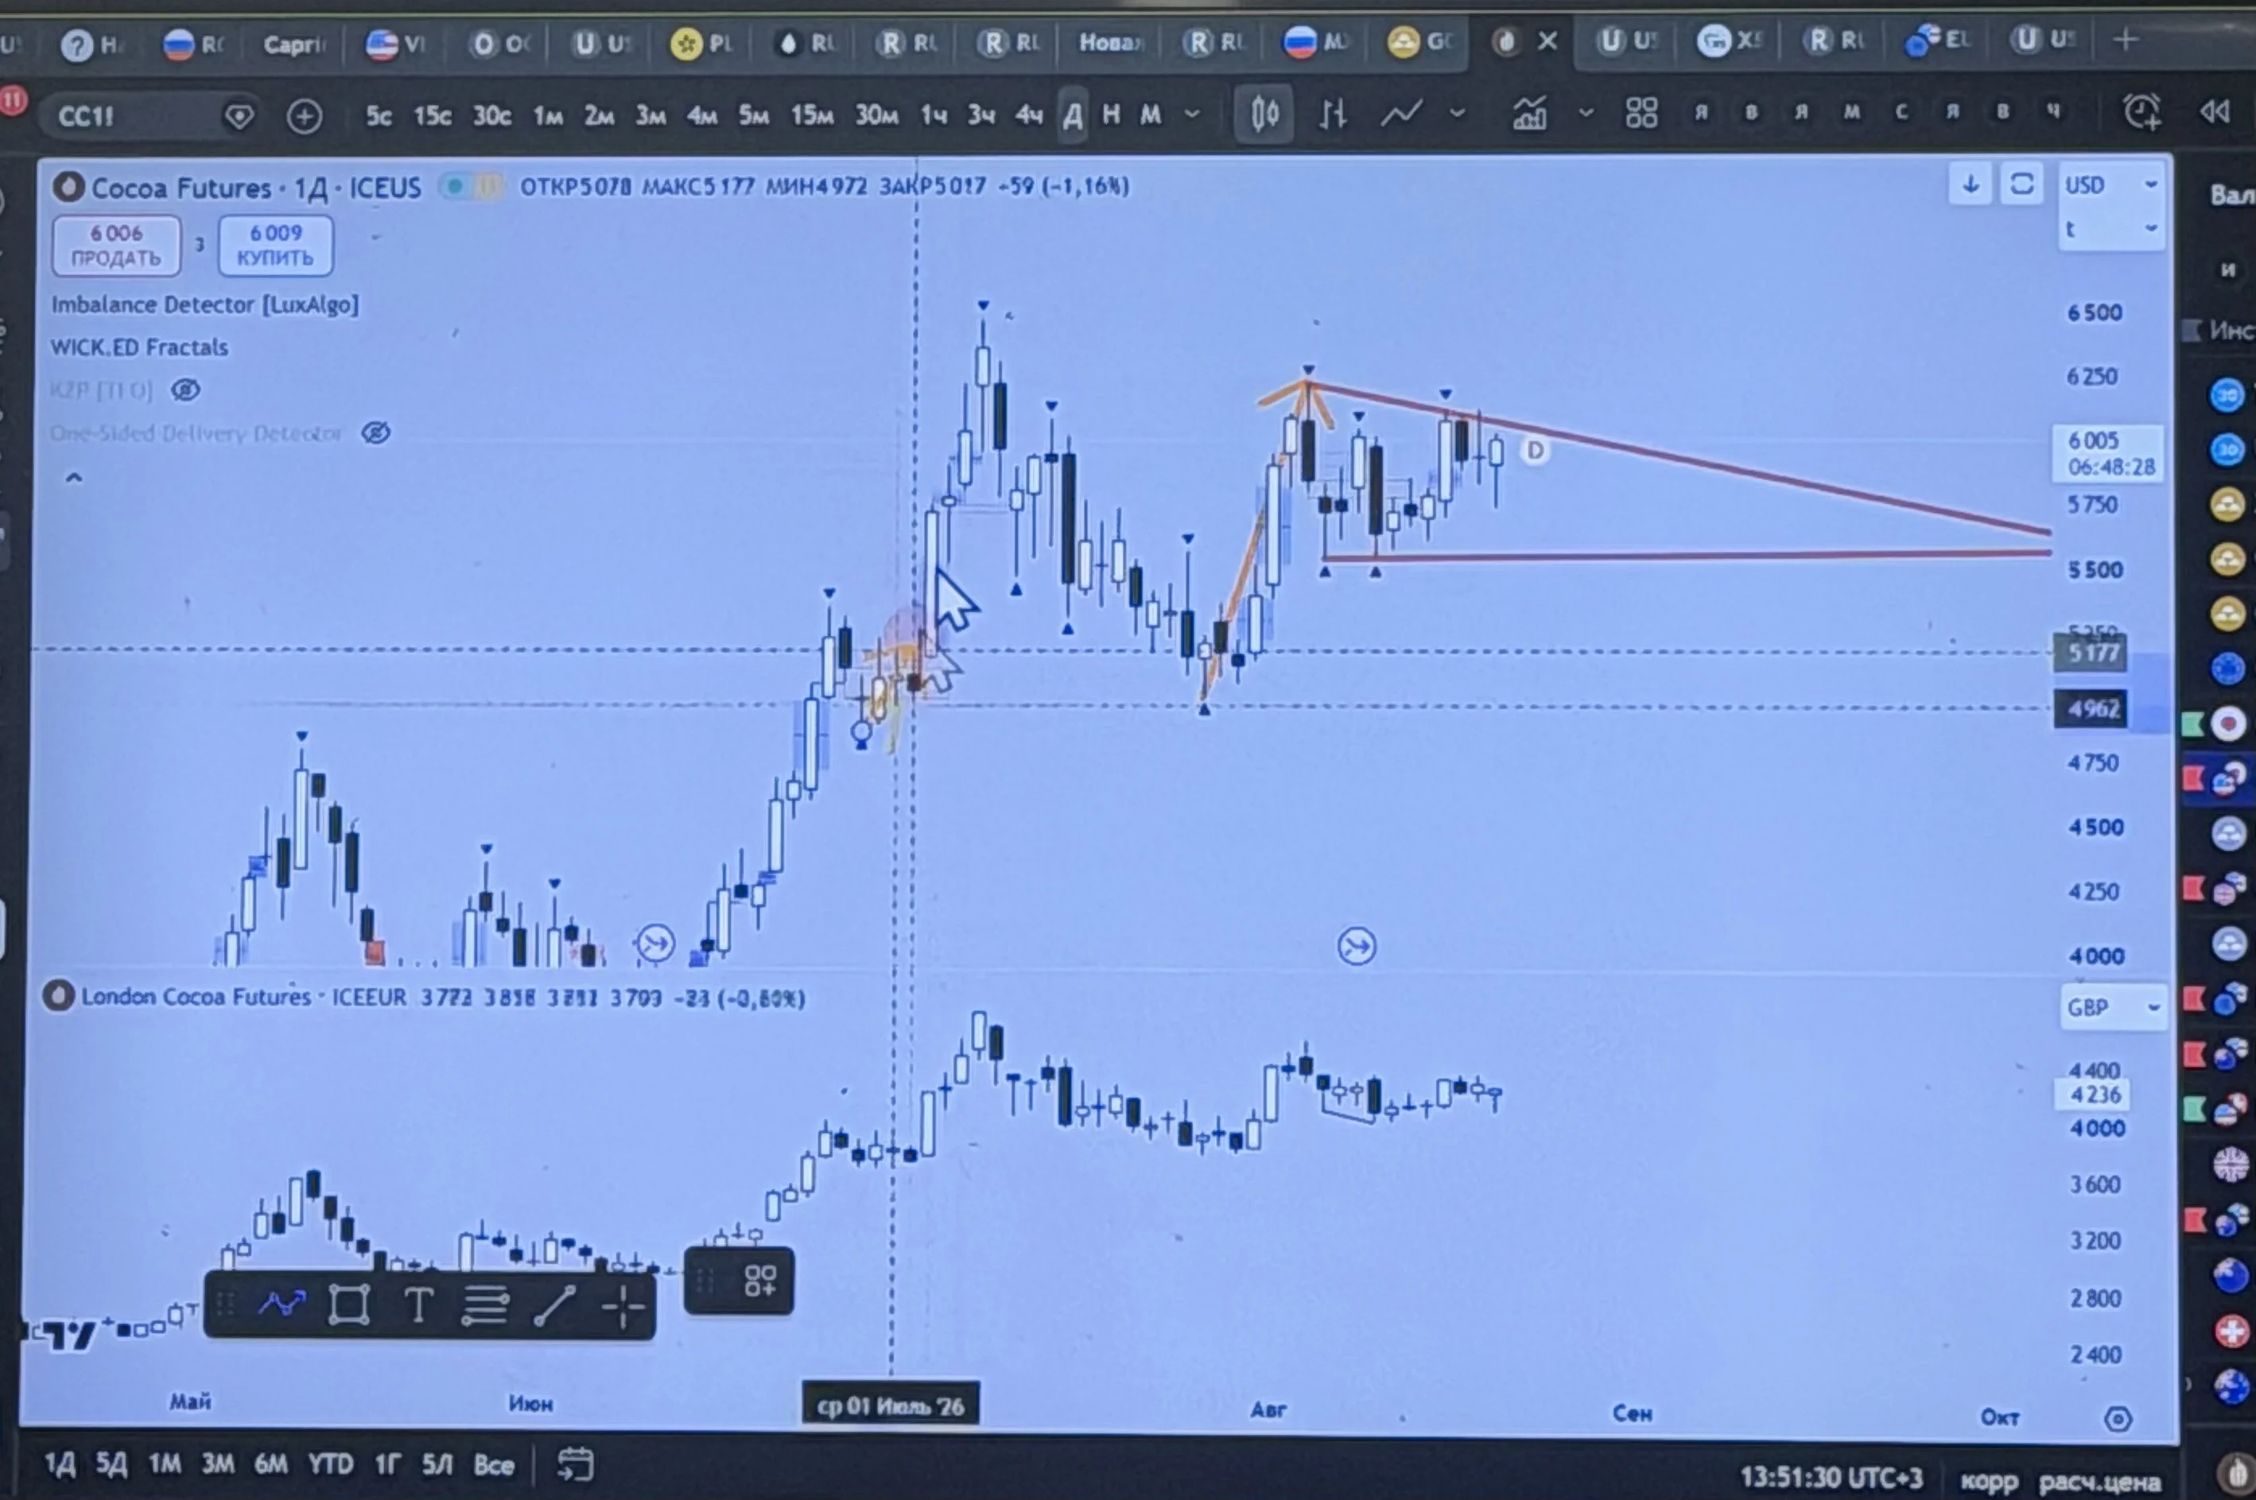Toggle the корр adjustment option

[1989, 1481]
